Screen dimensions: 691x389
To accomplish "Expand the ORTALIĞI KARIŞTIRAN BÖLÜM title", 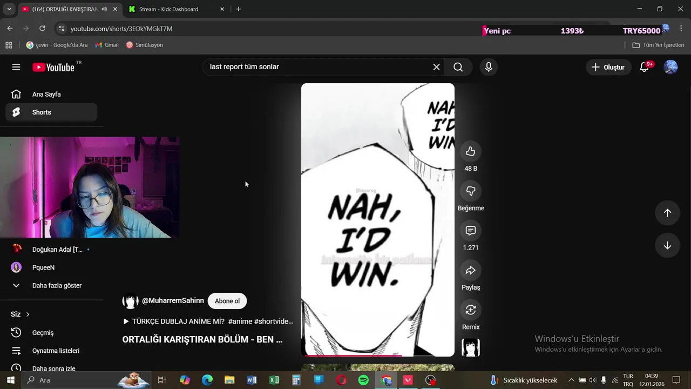I will tap(202, 340).
